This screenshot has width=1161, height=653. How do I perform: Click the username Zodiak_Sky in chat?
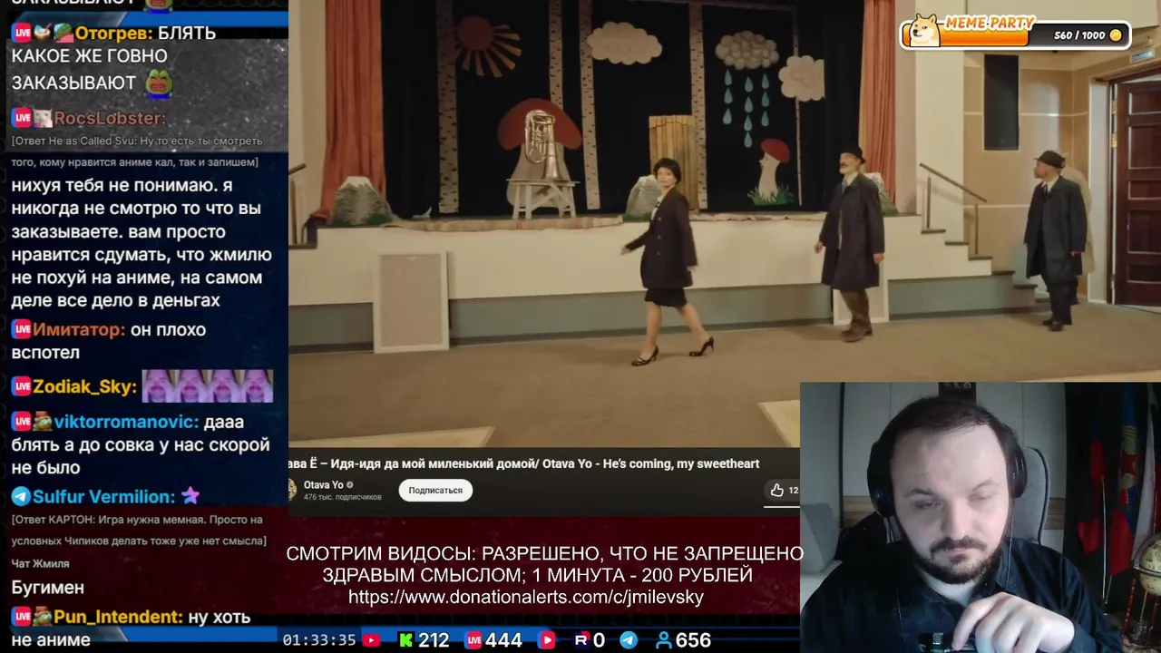coord(85,386)
